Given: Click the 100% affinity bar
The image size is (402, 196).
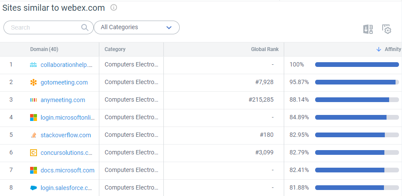Looking at the screenshot, I should coord(357,64).
